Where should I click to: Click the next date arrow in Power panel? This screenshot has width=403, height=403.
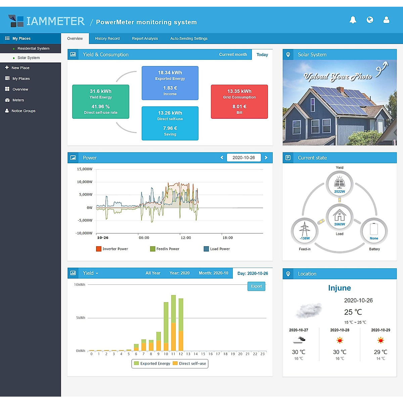tap(266, 158)
